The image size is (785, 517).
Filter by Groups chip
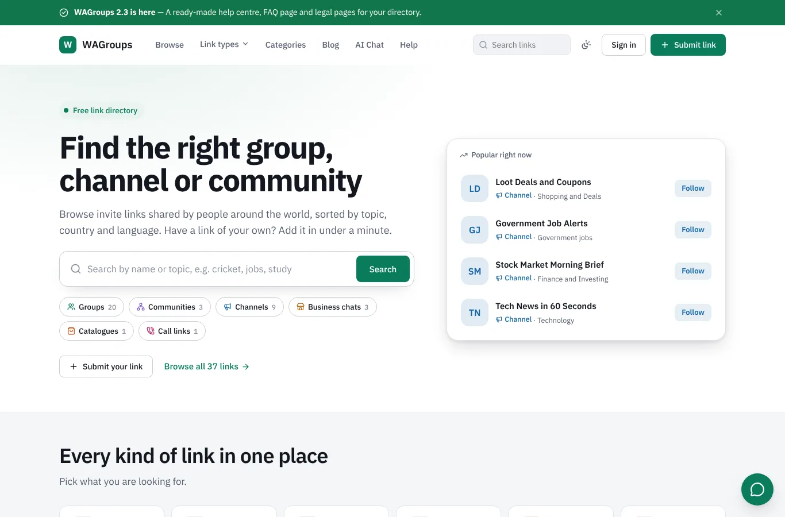click(91, 307)
